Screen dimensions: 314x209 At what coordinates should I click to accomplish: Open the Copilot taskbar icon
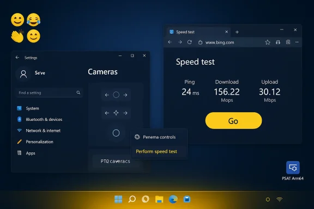[146, 199]
